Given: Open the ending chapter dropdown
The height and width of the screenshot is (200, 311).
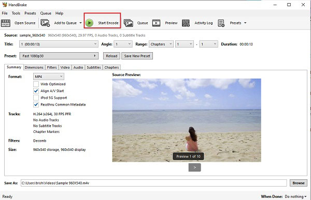Looking at the screenshot, I should 209,44.
